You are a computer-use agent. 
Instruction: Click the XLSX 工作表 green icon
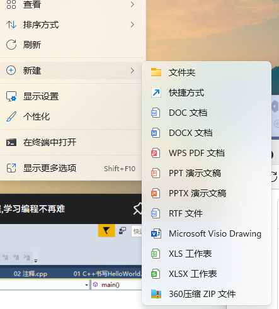coord(156,274)
